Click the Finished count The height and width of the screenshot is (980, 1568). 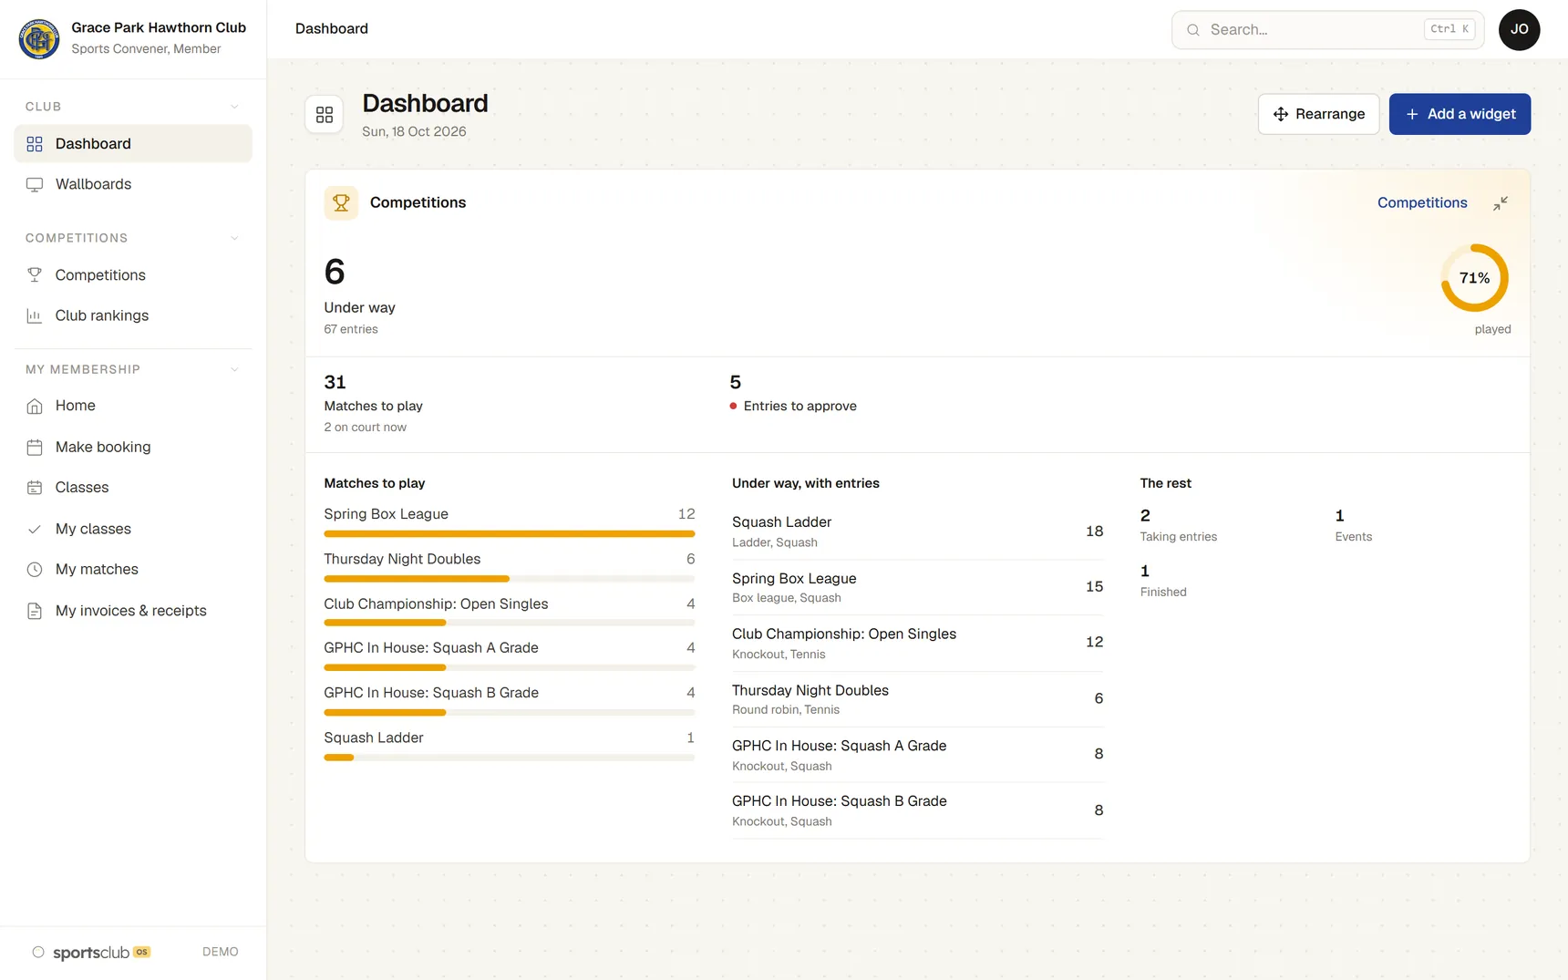[1145, 572]
